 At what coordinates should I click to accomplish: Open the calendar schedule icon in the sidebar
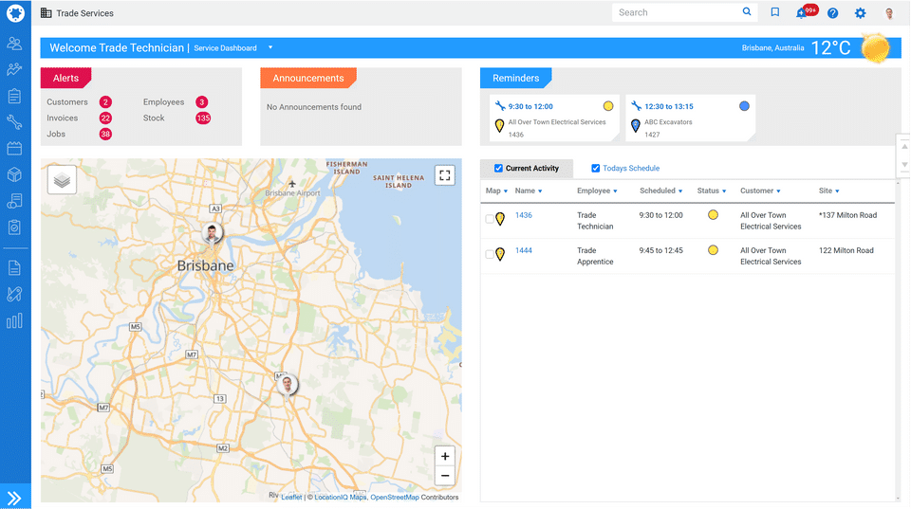(14, 149)
